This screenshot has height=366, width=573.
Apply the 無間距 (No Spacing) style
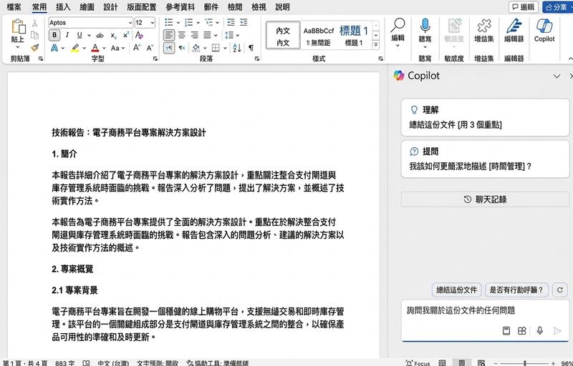(318, 35)
